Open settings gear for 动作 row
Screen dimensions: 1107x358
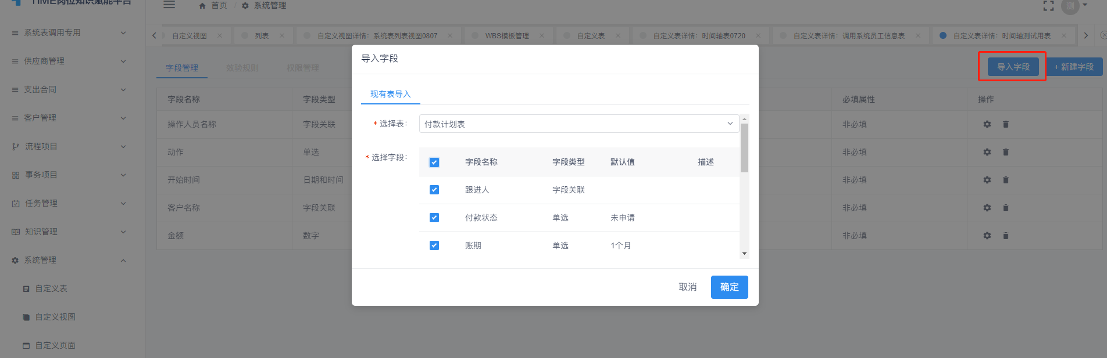tap(987, 152)
